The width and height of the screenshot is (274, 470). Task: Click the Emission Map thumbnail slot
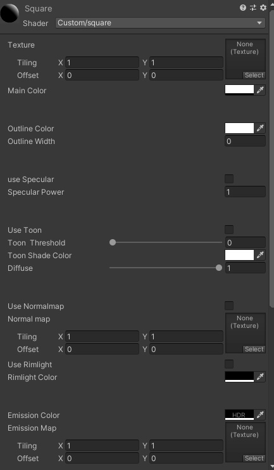246,442
